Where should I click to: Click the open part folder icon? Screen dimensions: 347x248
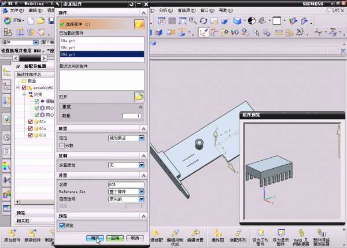click(139, 97)
